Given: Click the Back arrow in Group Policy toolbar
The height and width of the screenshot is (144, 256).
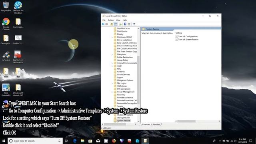Looking at the screenshot, I should click(103, 24).
